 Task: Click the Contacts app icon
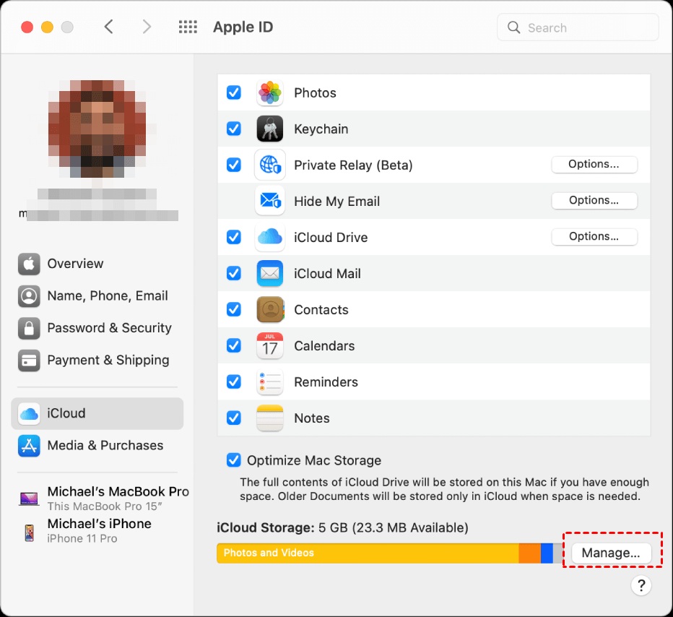point(270,310)
